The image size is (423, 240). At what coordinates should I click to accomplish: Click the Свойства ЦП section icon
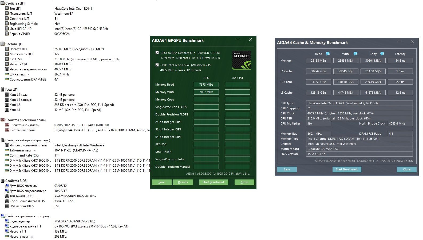pos(3,3)
